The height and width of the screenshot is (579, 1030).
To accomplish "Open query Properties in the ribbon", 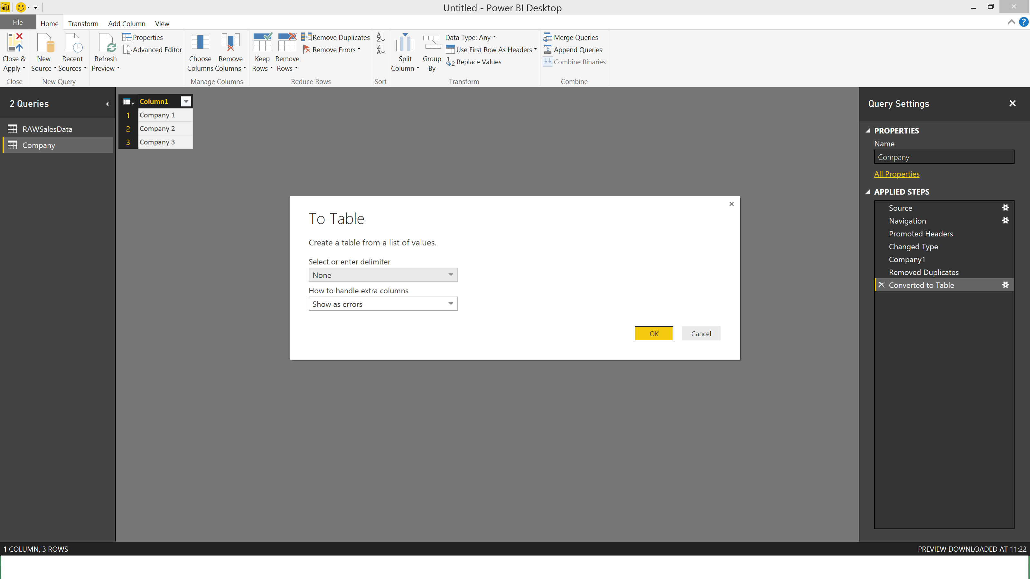I will (143, 37).
